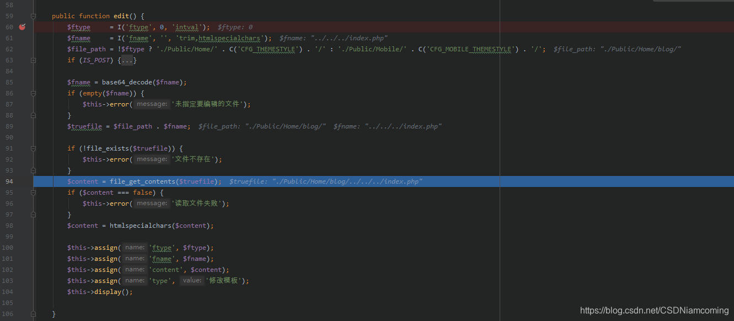Remove the breakpoint on line 60
The image size is (734, 321).
pyautogui.click(x=22, y=27)
